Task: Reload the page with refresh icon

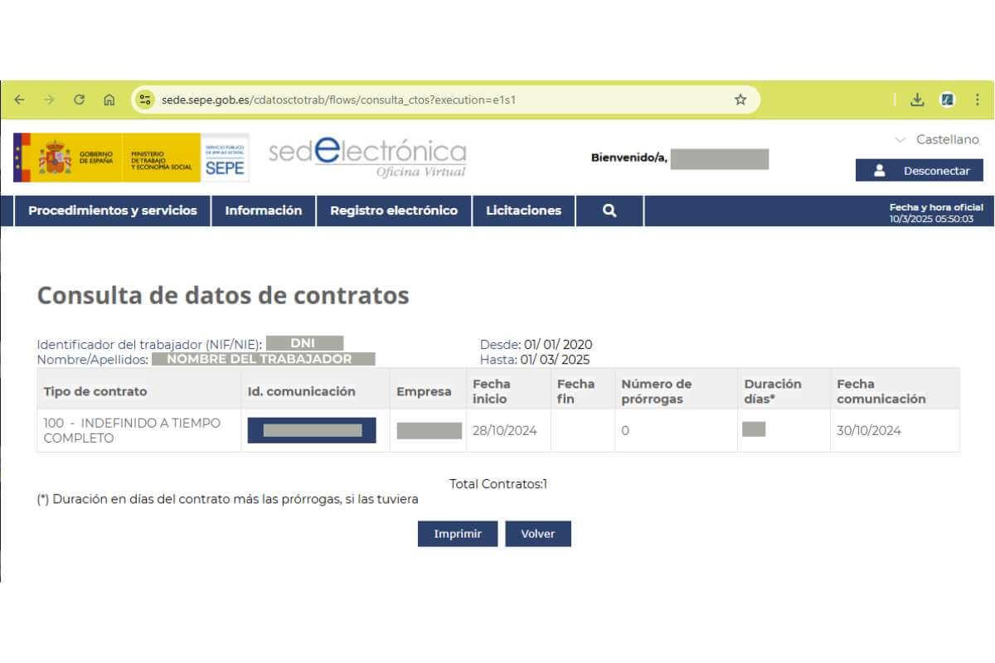Action: (x=80, y=99)
